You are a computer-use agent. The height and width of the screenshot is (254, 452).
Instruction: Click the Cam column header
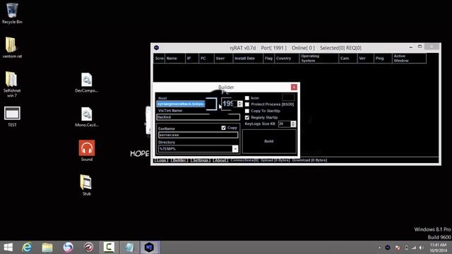347,59
